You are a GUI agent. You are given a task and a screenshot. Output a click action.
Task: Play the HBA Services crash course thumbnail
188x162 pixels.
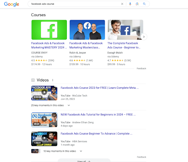pos(44,139)
